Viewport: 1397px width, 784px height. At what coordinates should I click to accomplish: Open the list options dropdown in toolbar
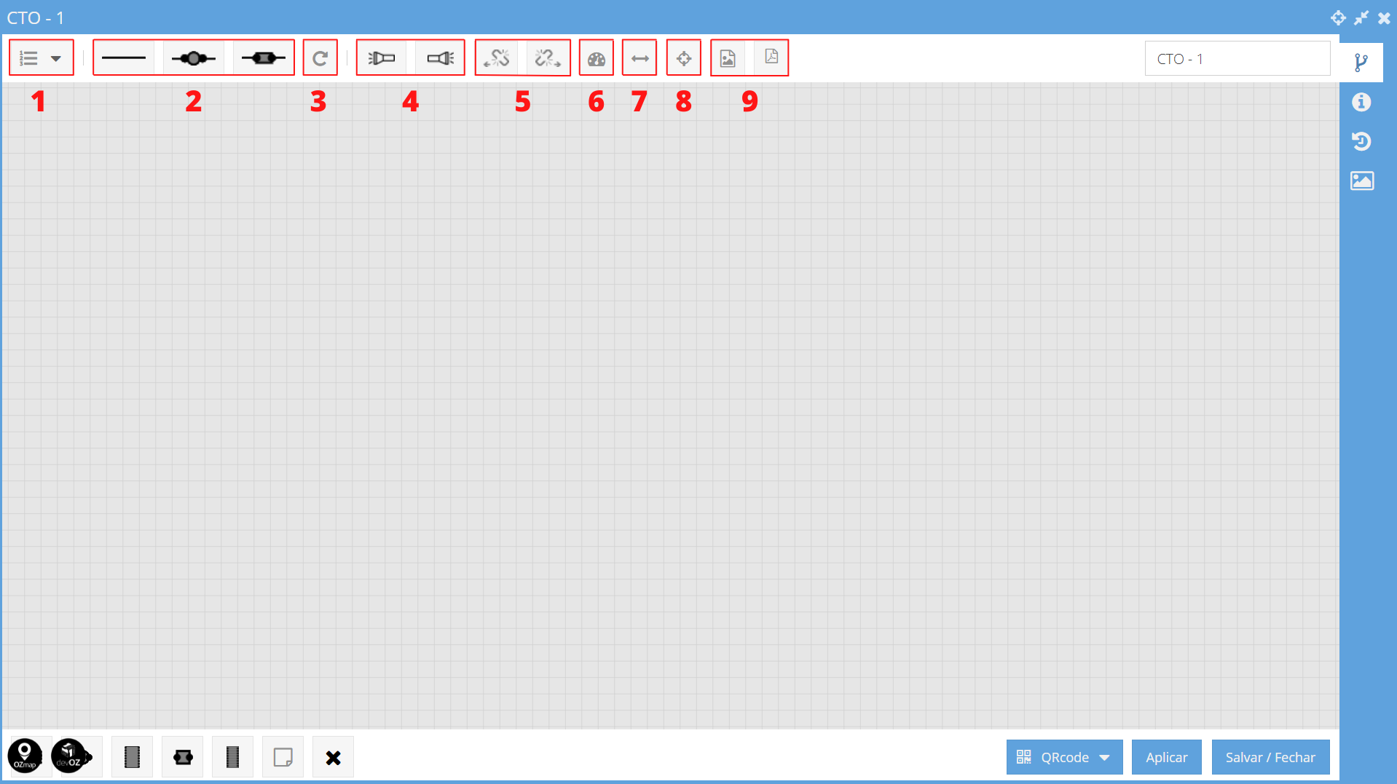click(41, 58)
